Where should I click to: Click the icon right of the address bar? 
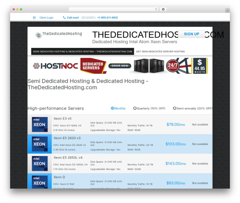pos(163,10)
